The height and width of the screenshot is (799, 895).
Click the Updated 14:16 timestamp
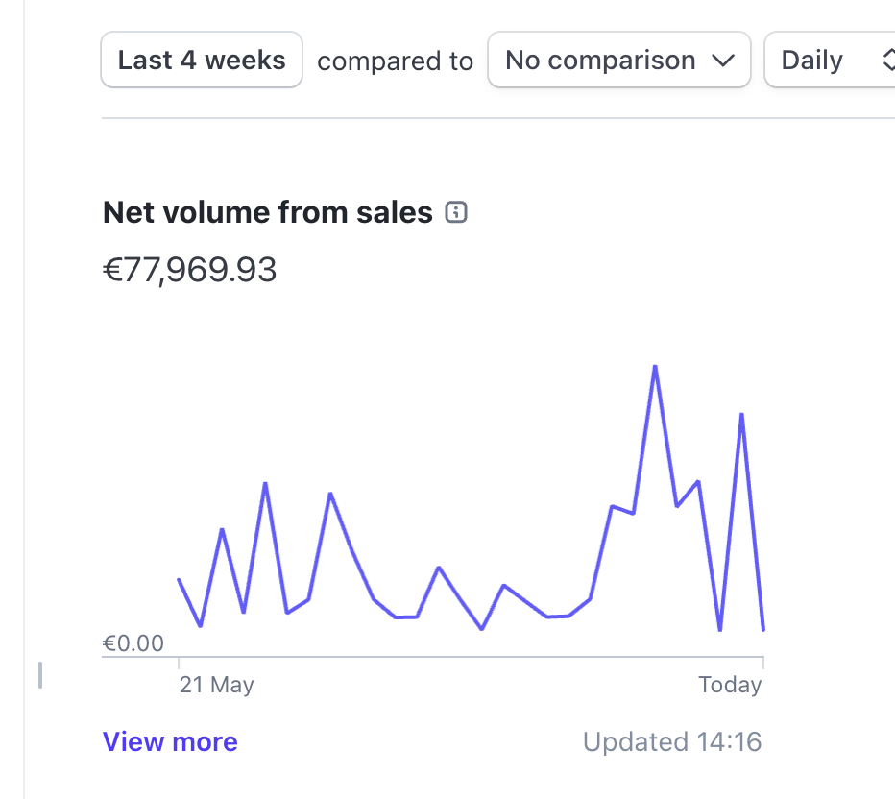(x=672, y=742)
